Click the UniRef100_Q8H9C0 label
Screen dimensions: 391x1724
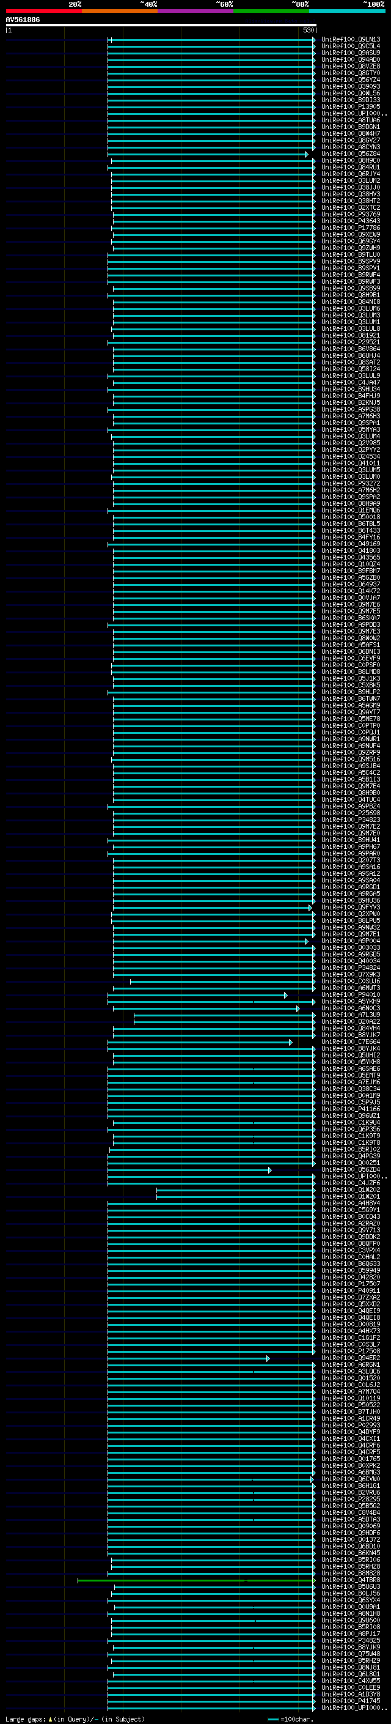351,161
